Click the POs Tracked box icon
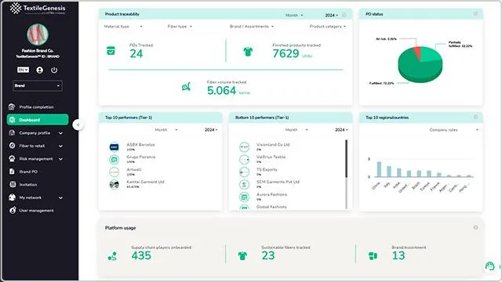The height and width of the screenshot is (282, 502). click(x=111, y=50)
